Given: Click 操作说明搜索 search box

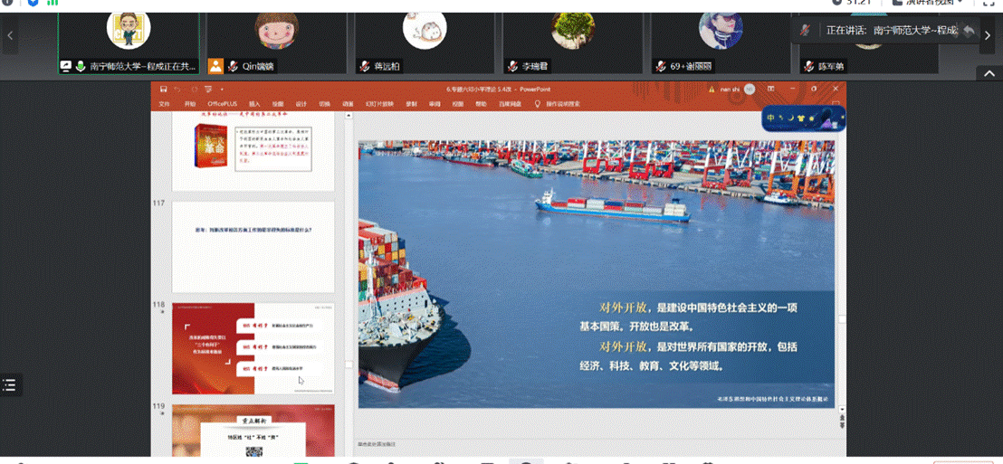Looking at the screenshot, I should (564, 103).
